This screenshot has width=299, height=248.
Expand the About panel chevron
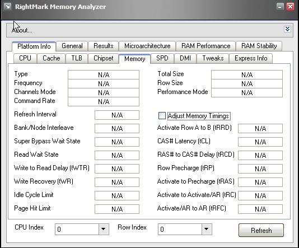tap(287, 29)
